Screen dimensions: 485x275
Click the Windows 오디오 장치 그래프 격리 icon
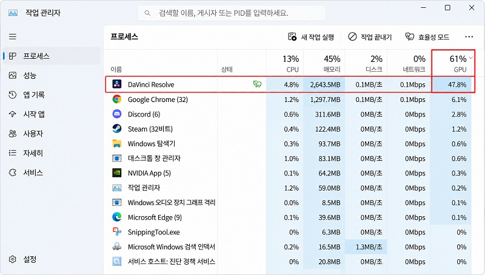[x=117, y=203]
